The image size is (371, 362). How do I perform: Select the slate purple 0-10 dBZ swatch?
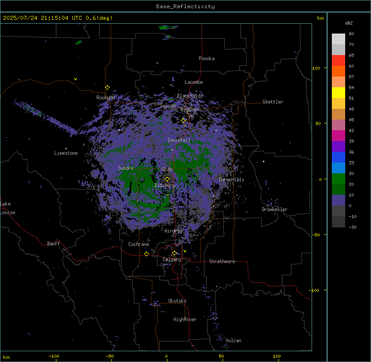[x=338, y=200]
